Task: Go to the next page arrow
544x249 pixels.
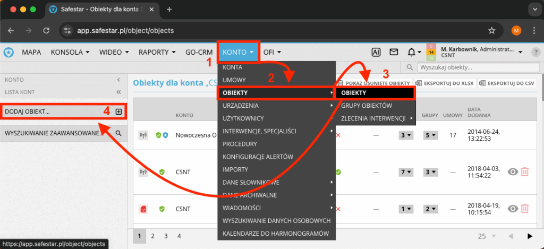Action: tap(529, 236)
